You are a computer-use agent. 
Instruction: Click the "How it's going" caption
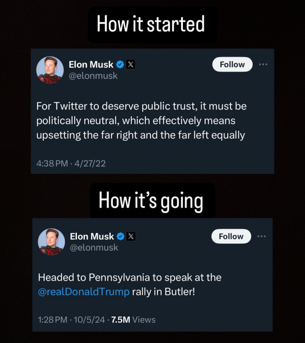151,201
